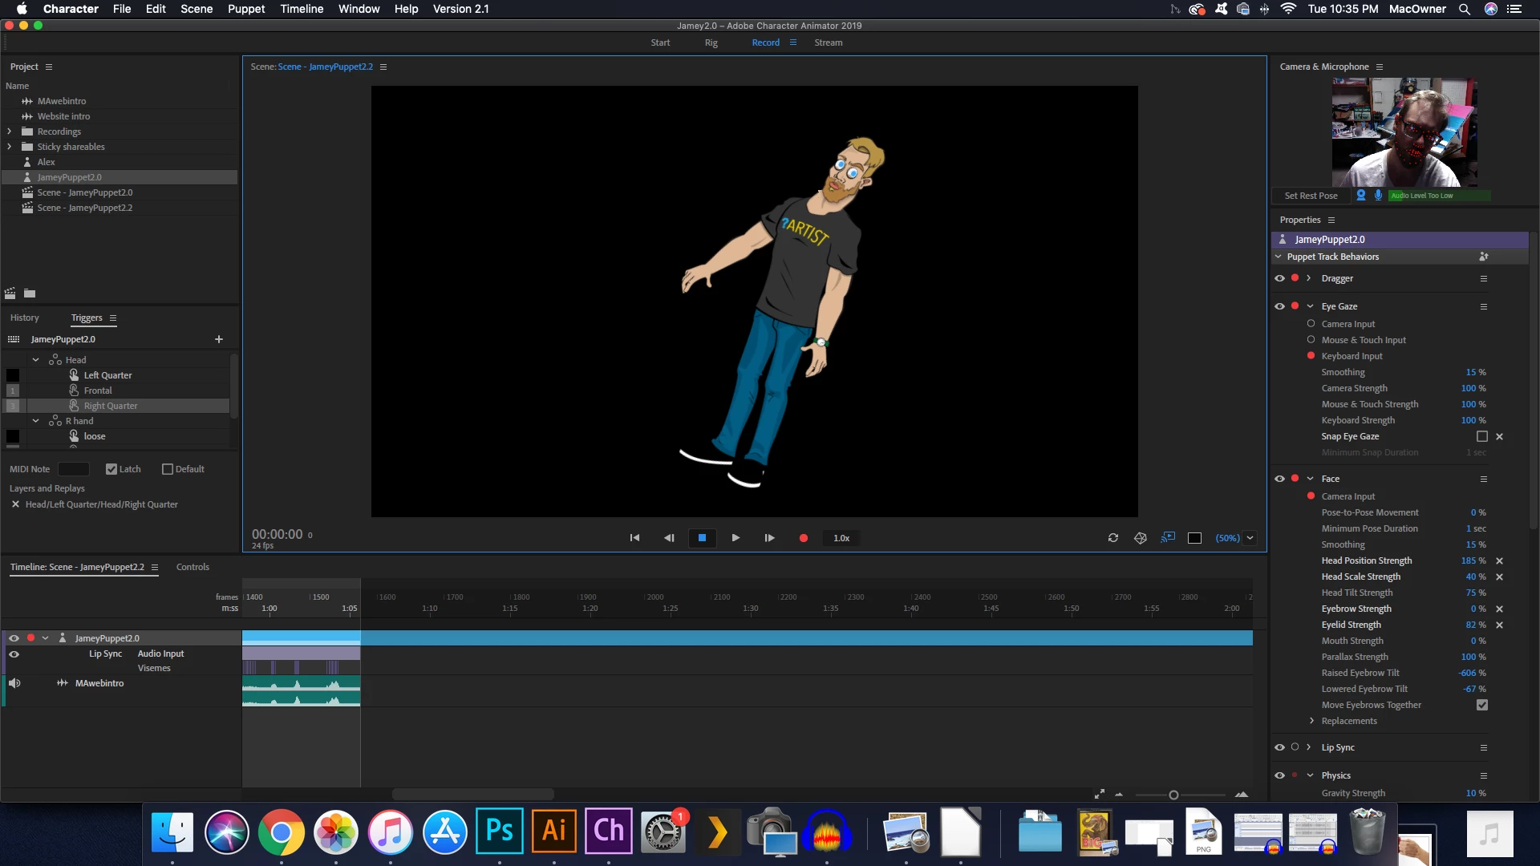Viewport: 1540px width, 866px height.
Task: Switch to the Rig workspace tab
Action: pyautogui.click(x=711, y=42)
